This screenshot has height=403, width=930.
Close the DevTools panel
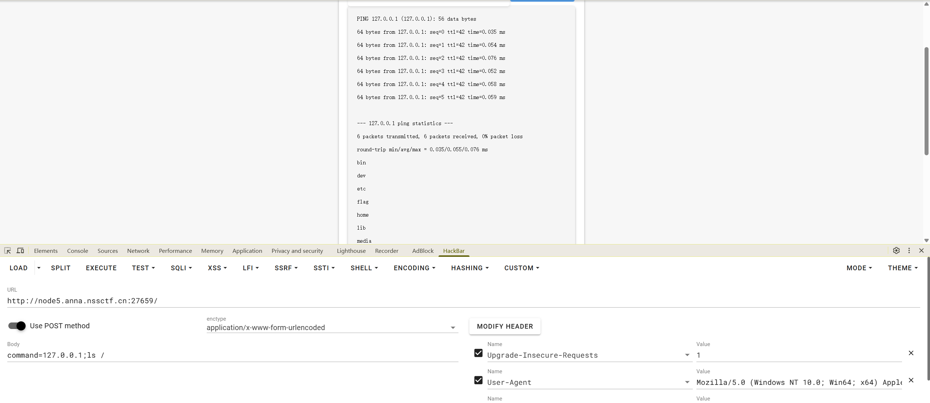(921, 251)
